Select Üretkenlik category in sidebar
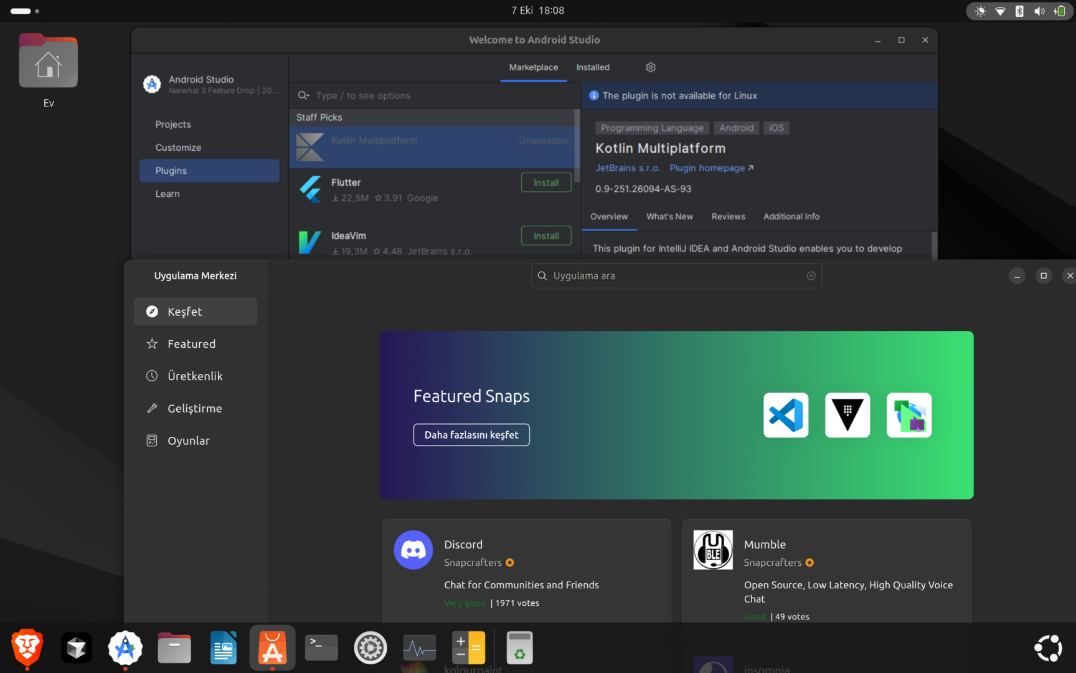This screenshot has height=673, width=1076. coord(196,376)
